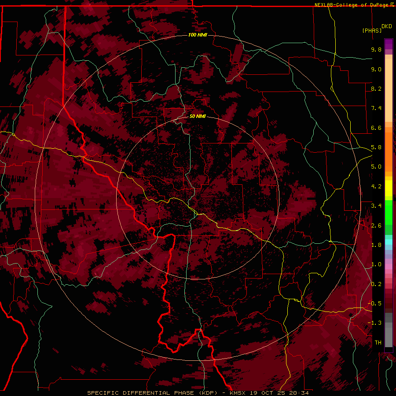Click the 6.6 legend value

tap(376, 128)
